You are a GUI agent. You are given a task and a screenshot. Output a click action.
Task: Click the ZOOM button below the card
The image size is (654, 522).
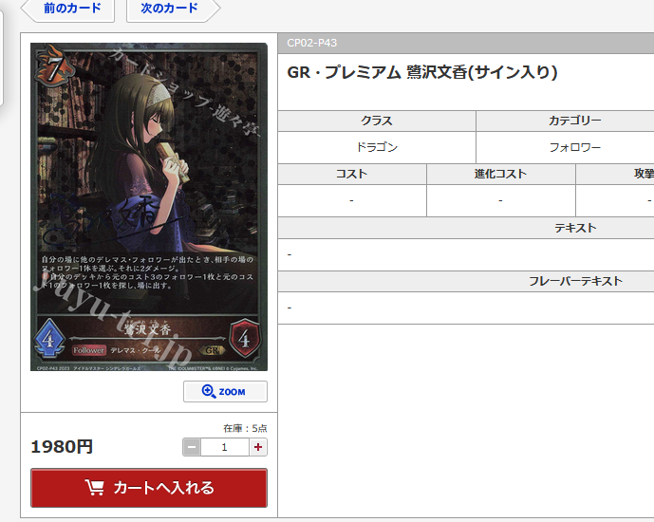225,391
